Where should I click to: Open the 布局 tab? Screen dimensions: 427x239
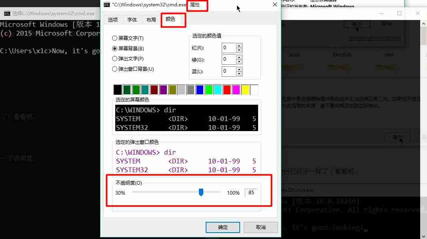151,19
